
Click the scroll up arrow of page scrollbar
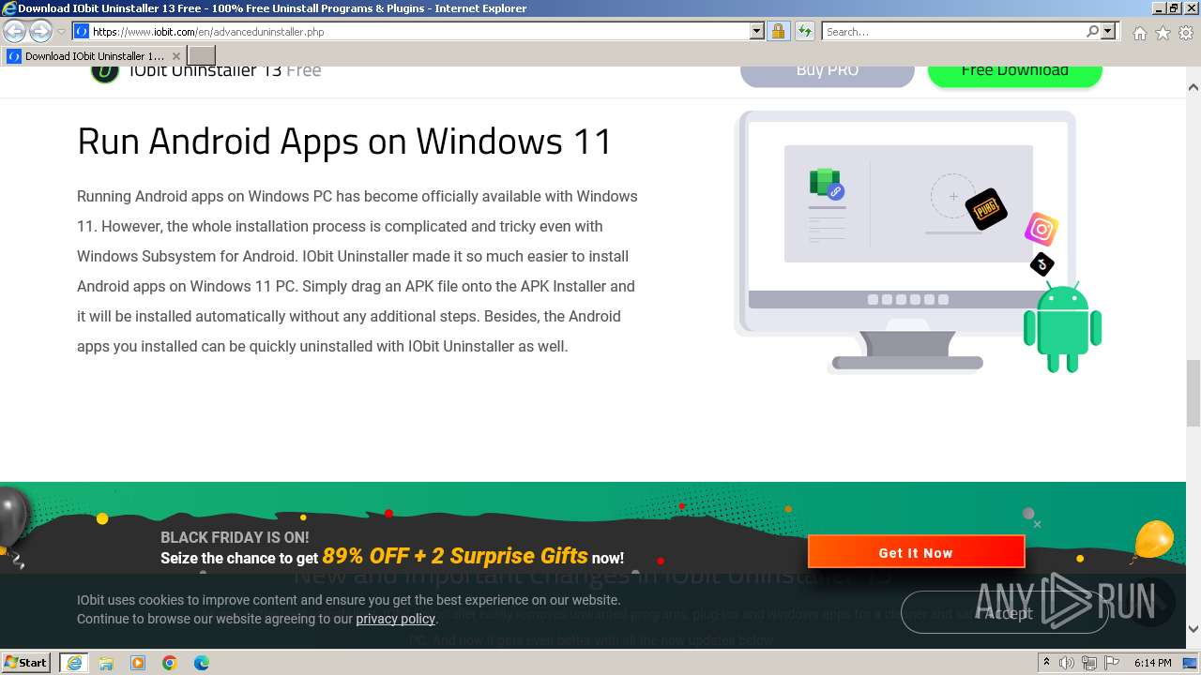click(1193, 87)
